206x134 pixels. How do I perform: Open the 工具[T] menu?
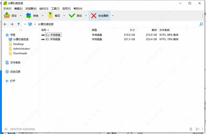click(55, 9)
